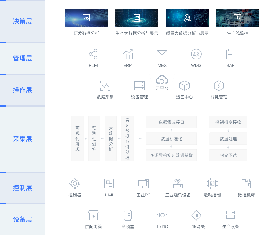
Task: Click the ERP growth chart icon
Action: point(128,54)
